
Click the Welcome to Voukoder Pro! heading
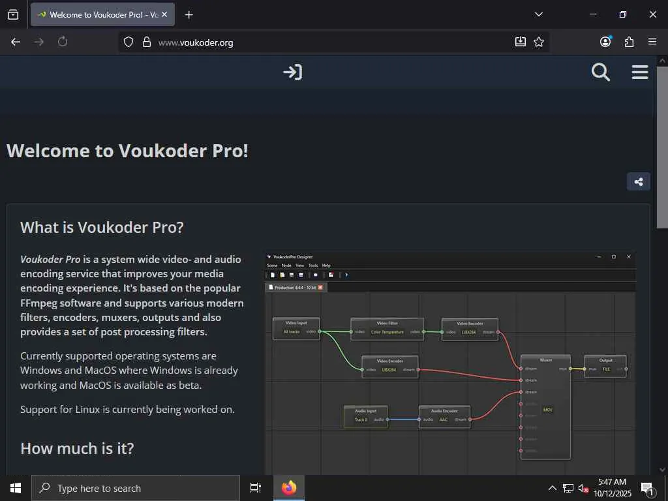127,151
